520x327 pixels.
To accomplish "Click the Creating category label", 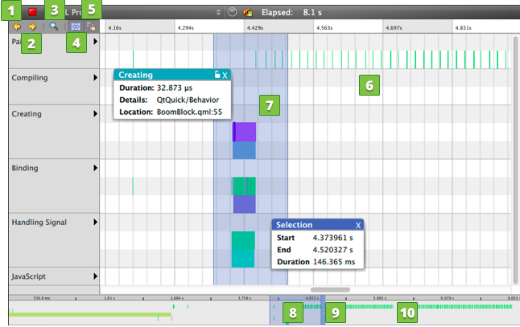I will (27, 114).
